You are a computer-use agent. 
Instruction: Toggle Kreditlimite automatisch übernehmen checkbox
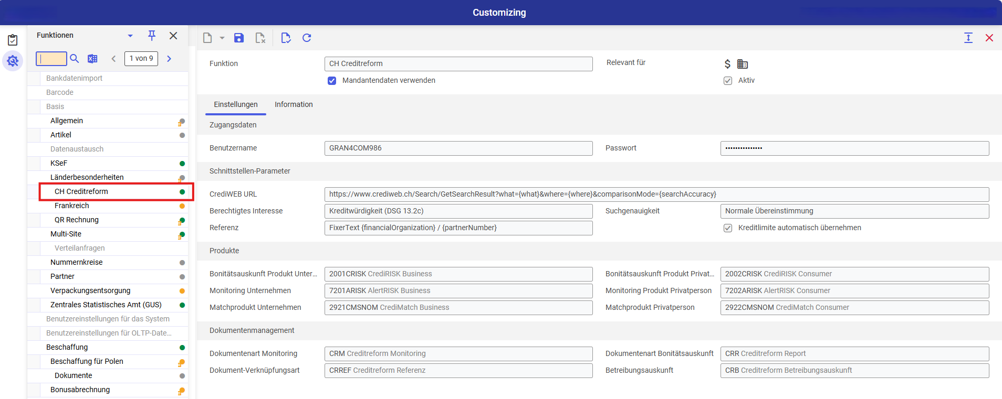coord(728,228)
